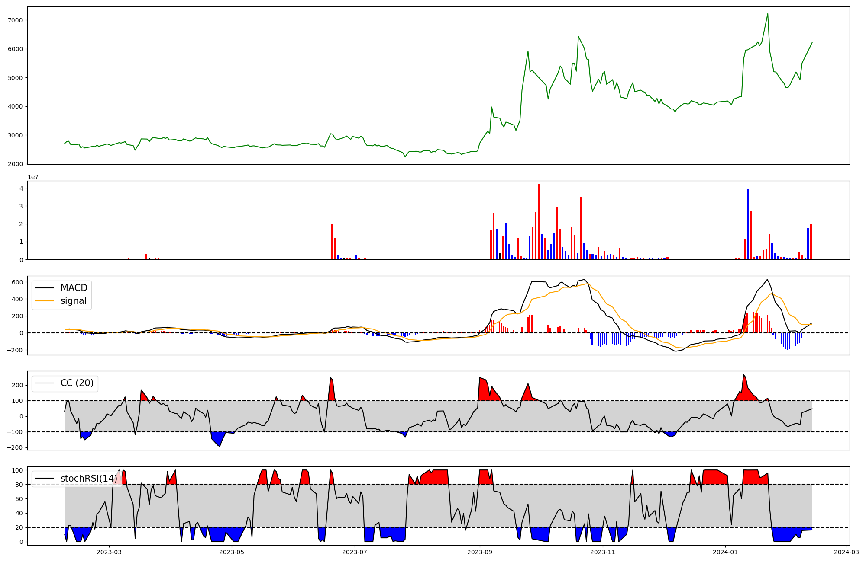Click the 2023-03 x-axis date label
The width and height of the screenshot is (866, 562).
pyautogui.click(x=109, y=552)
